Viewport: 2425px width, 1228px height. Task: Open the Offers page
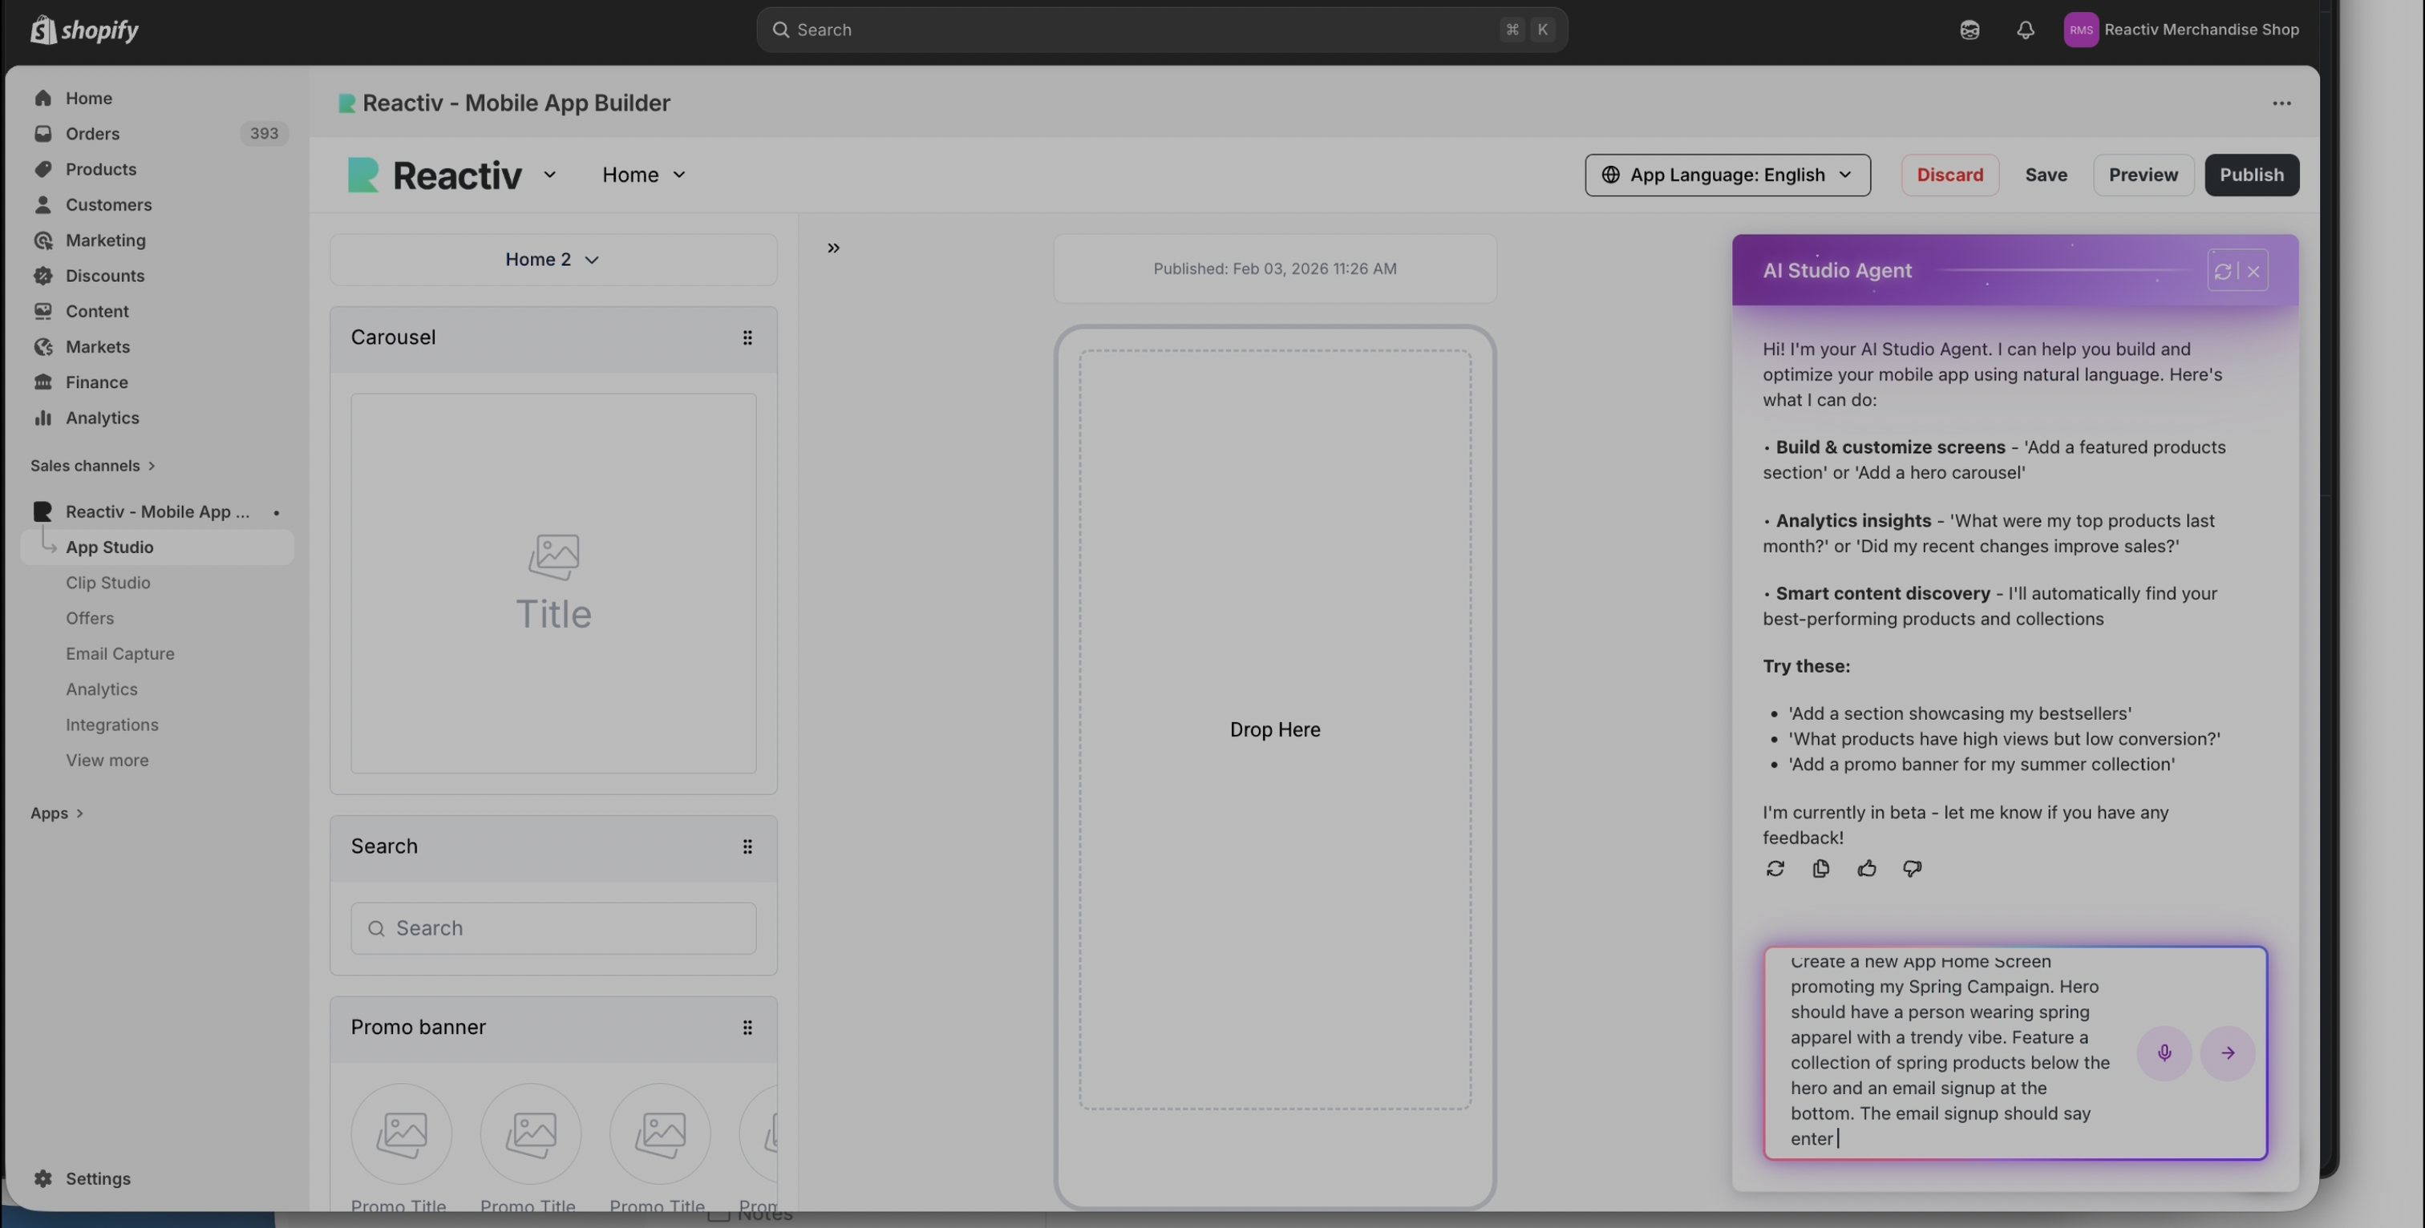point(90,618)
